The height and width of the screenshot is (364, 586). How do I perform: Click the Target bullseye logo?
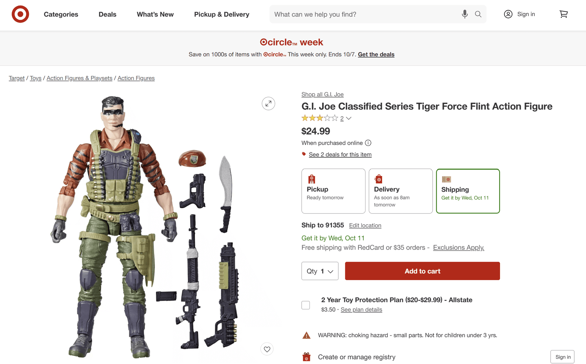[x=20, y=14]
